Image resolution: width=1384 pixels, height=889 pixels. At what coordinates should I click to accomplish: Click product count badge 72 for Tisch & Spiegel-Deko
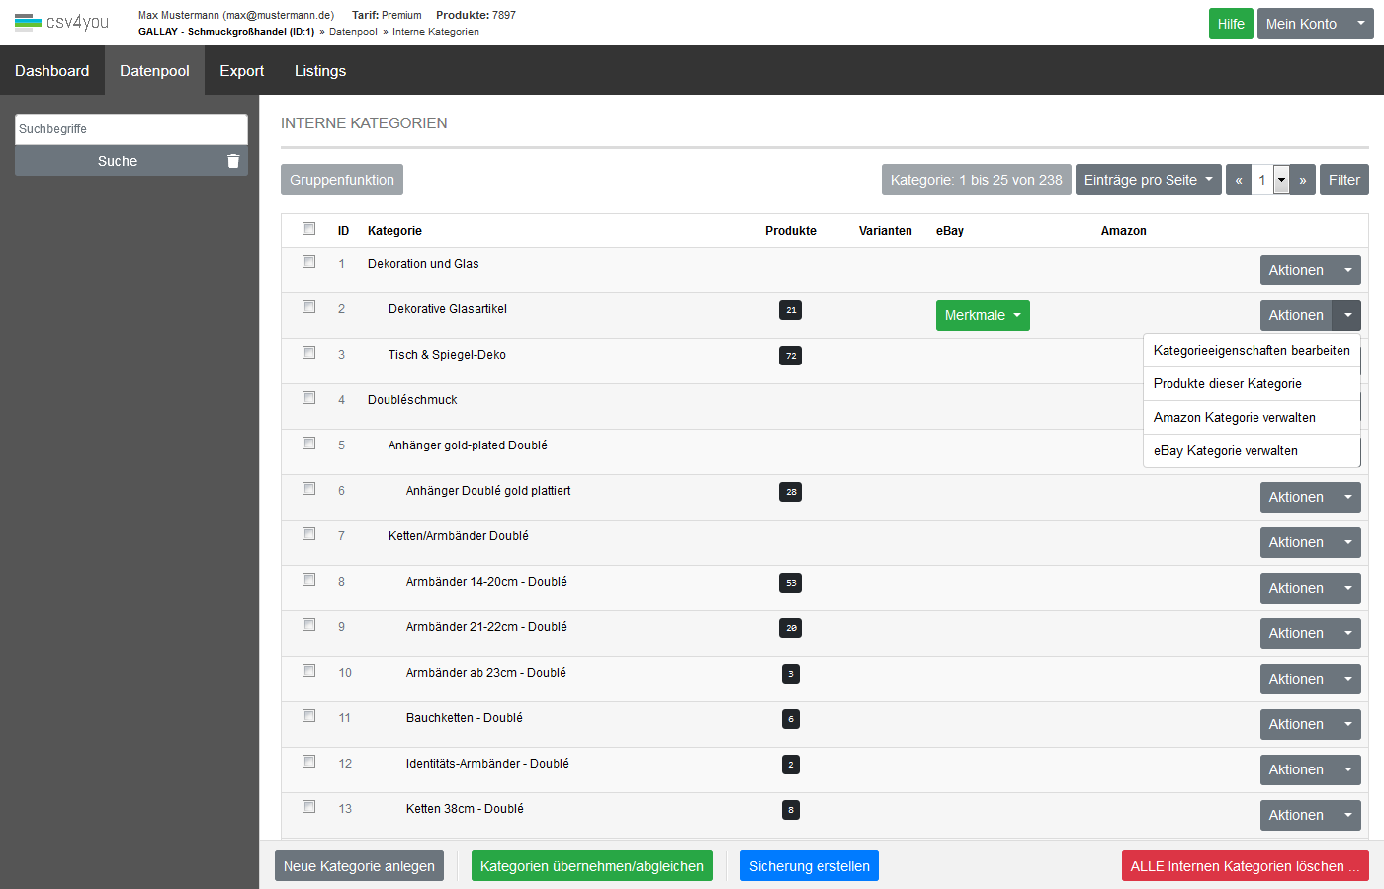(790, 356)
